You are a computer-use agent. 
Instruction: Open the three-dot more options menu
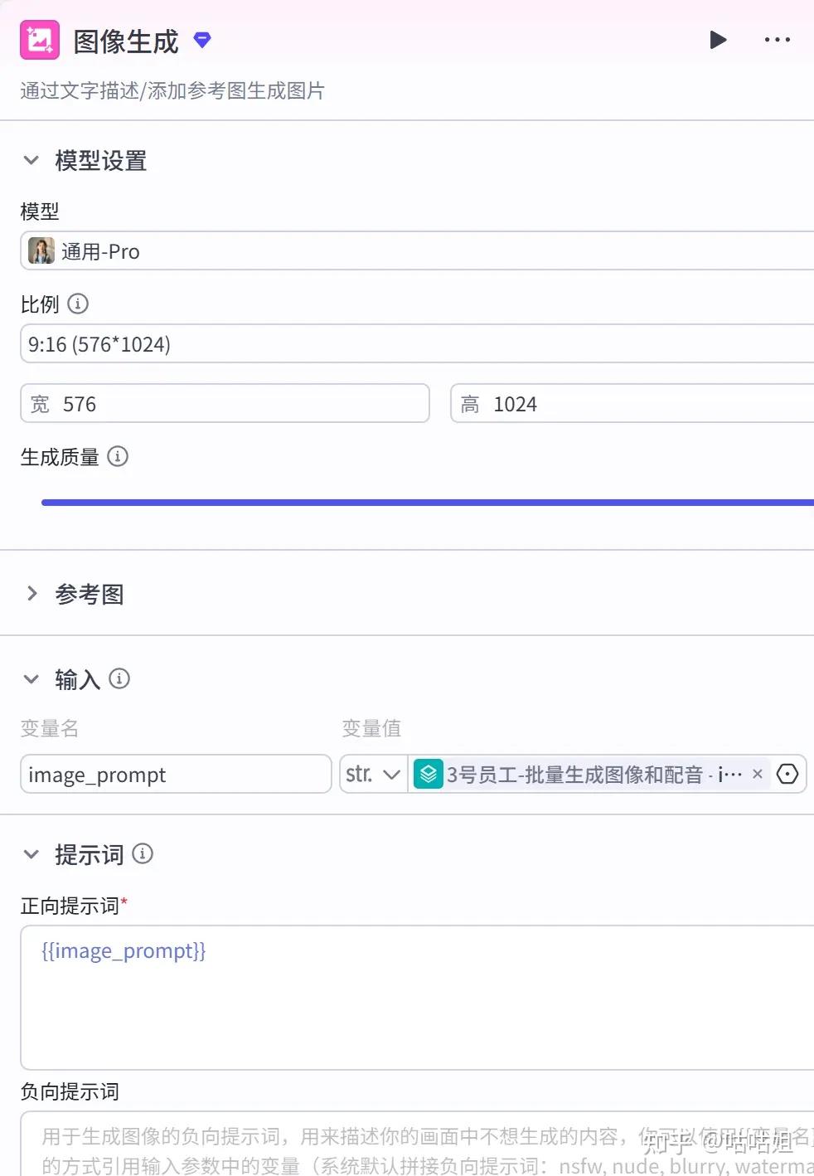[777, 40]
